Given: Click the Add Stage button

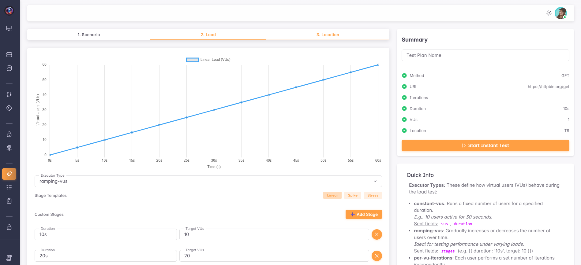Looking at the screenshot, I should pyautogui.click(x=364, y=214).
